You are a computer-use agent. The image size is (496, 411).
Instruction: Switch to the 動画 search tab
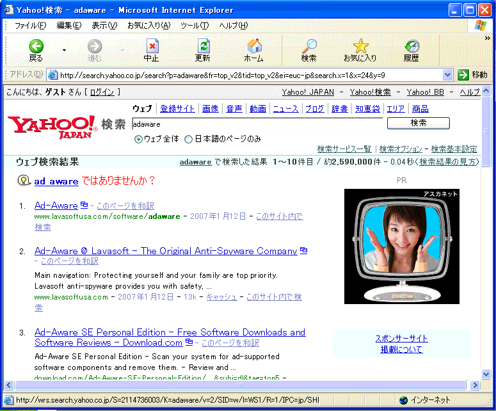pos(258,109)
